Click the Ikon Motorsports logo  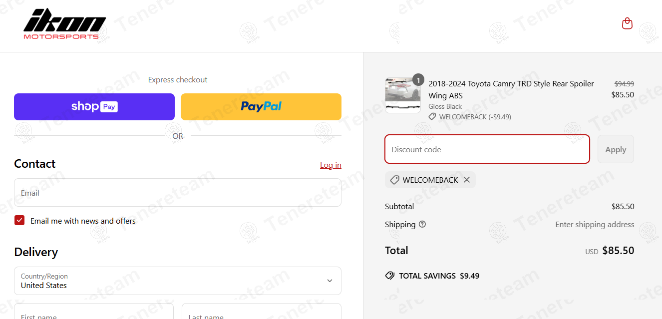(x=64, y=24)
